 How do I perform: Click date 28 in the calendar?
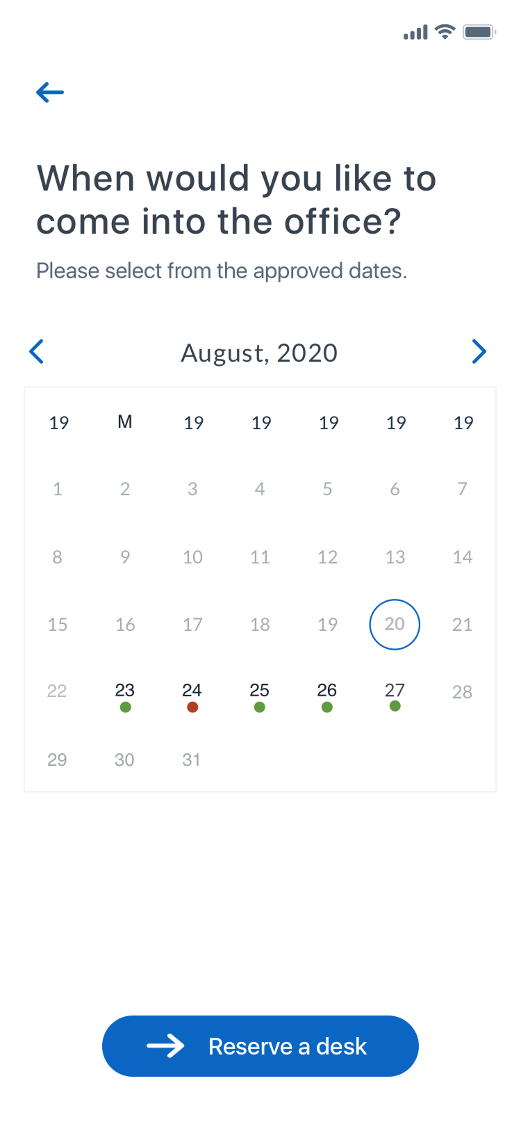click(x=462, y=691)
